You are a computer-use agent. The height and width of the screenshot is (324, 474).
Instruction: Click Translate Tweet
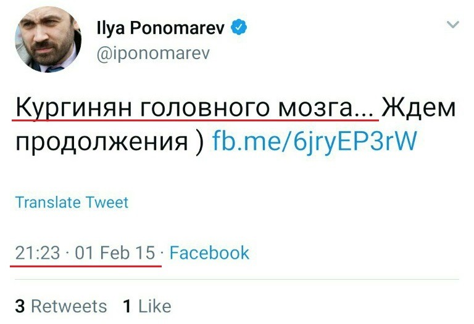click(x=72, y=203)
